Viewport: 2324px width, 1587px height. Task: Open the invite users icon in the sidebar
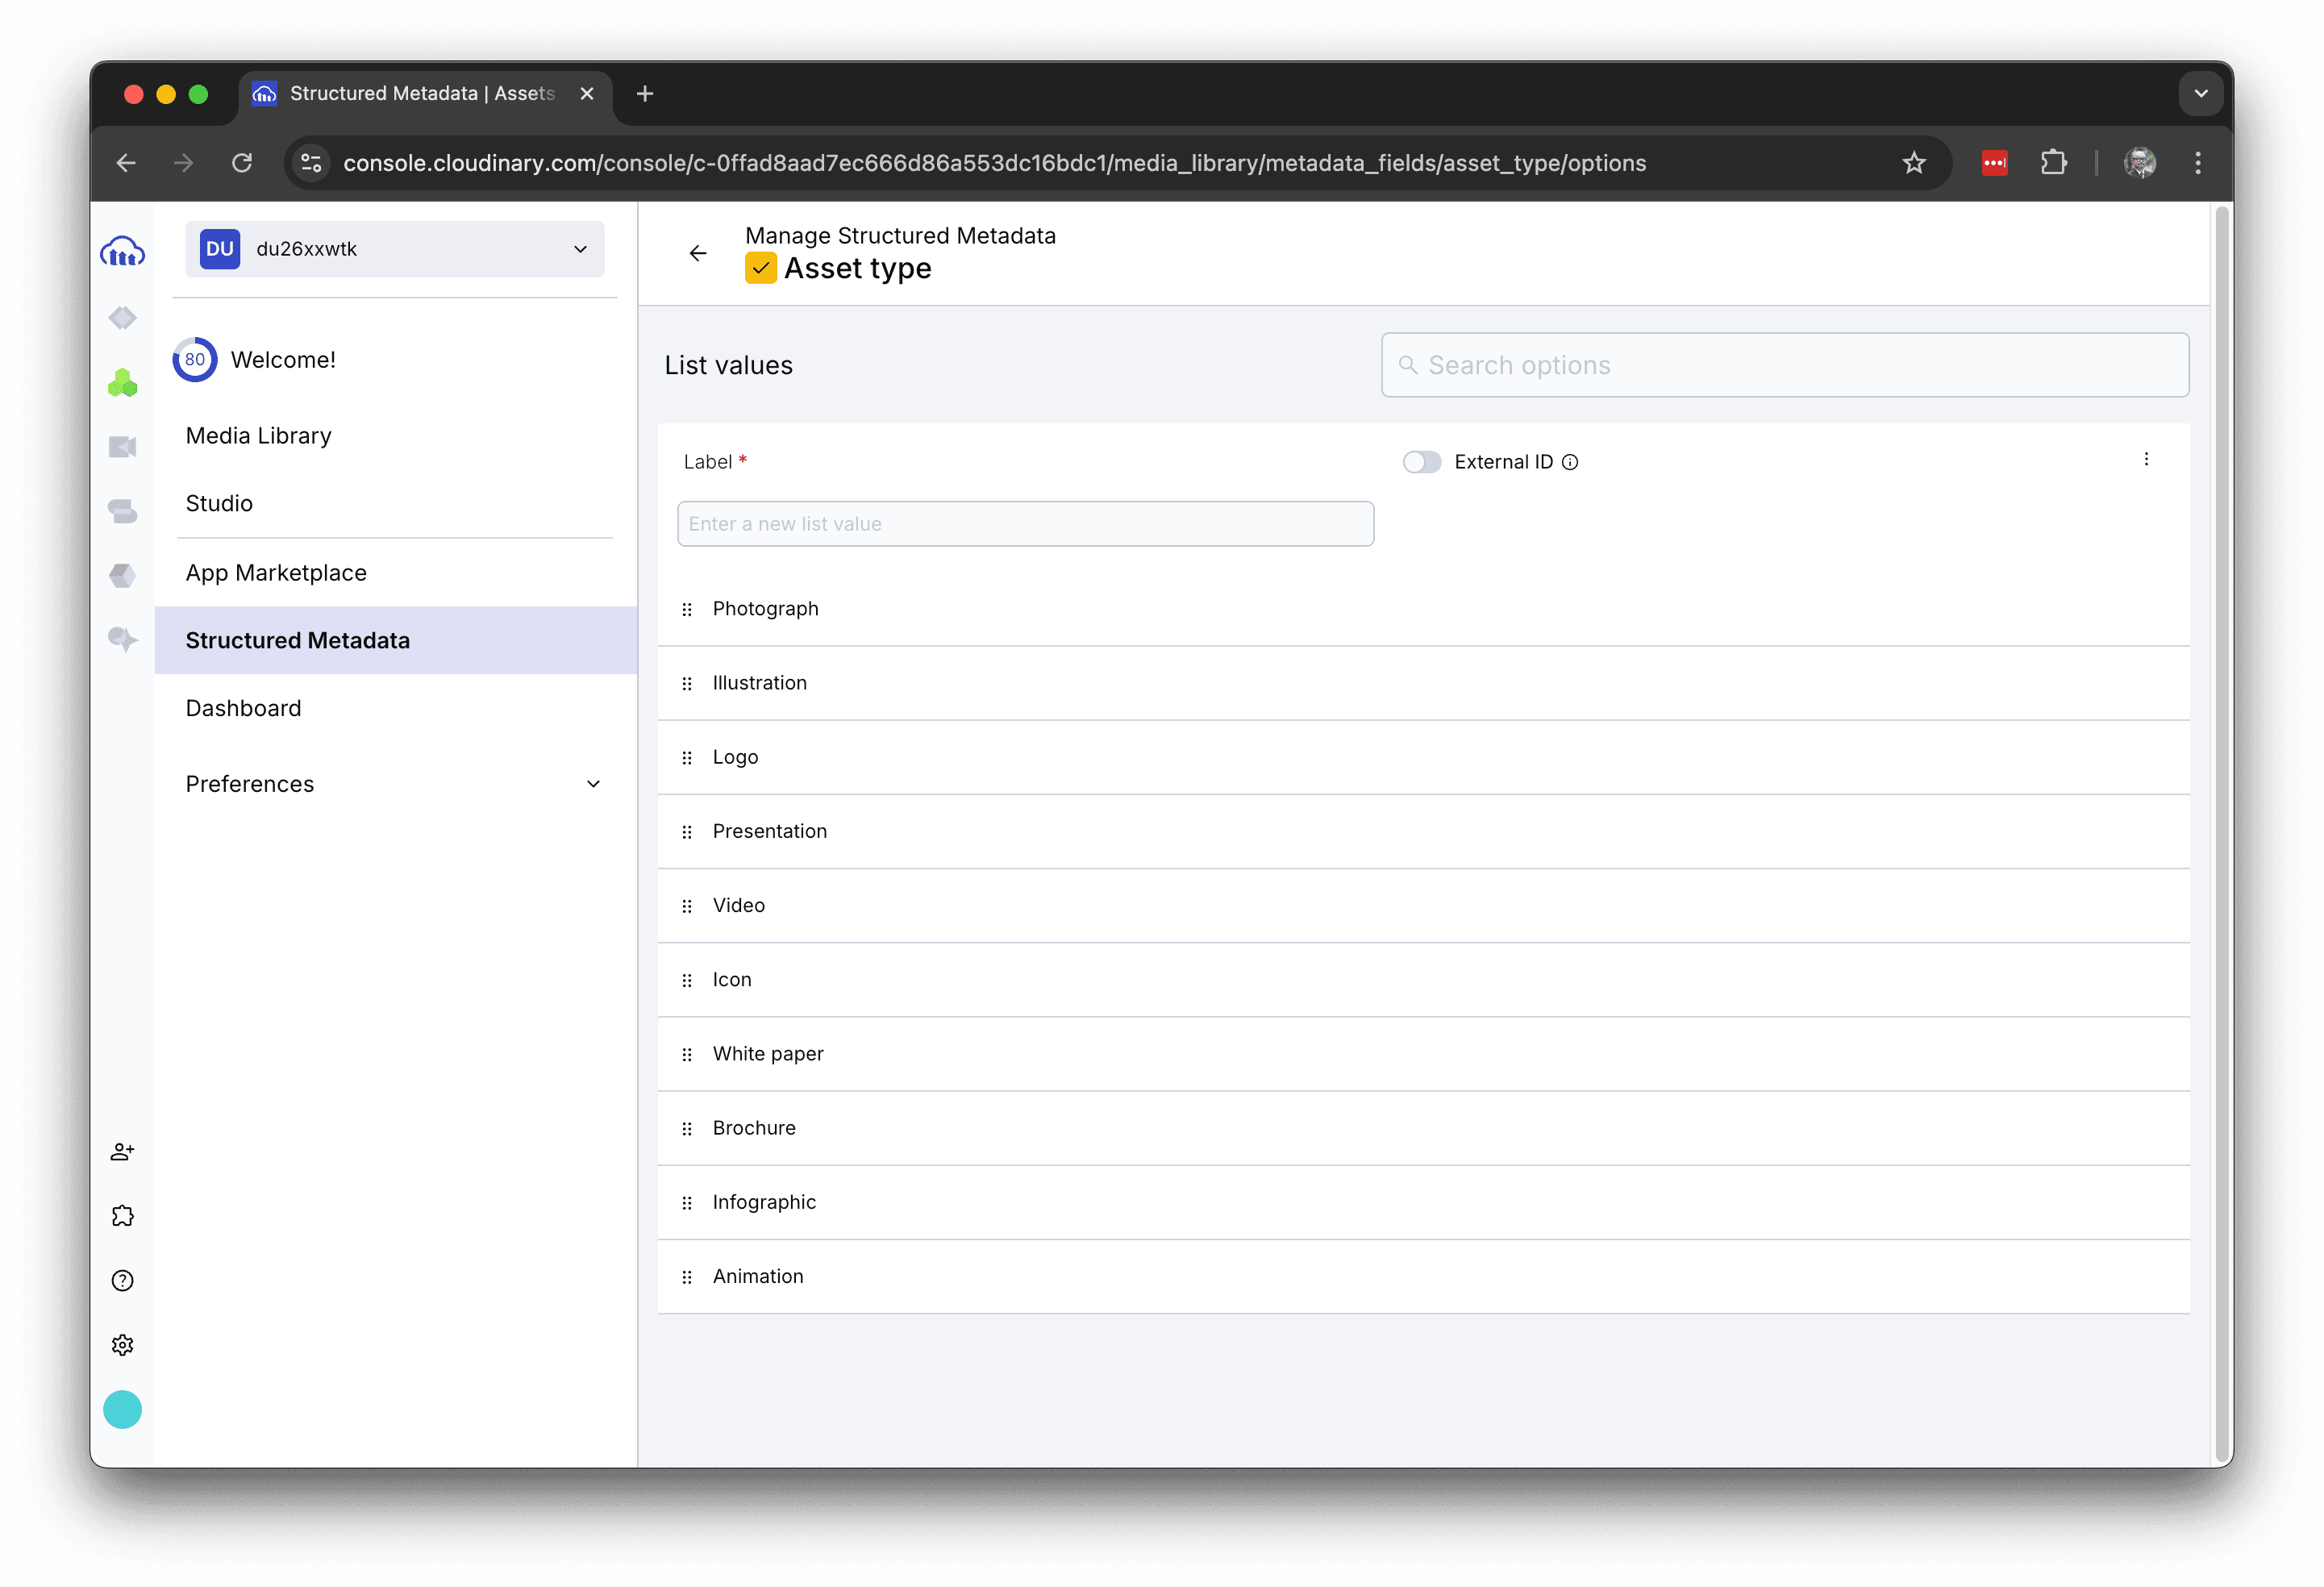pyautogui.click(x=122, y=1152)
